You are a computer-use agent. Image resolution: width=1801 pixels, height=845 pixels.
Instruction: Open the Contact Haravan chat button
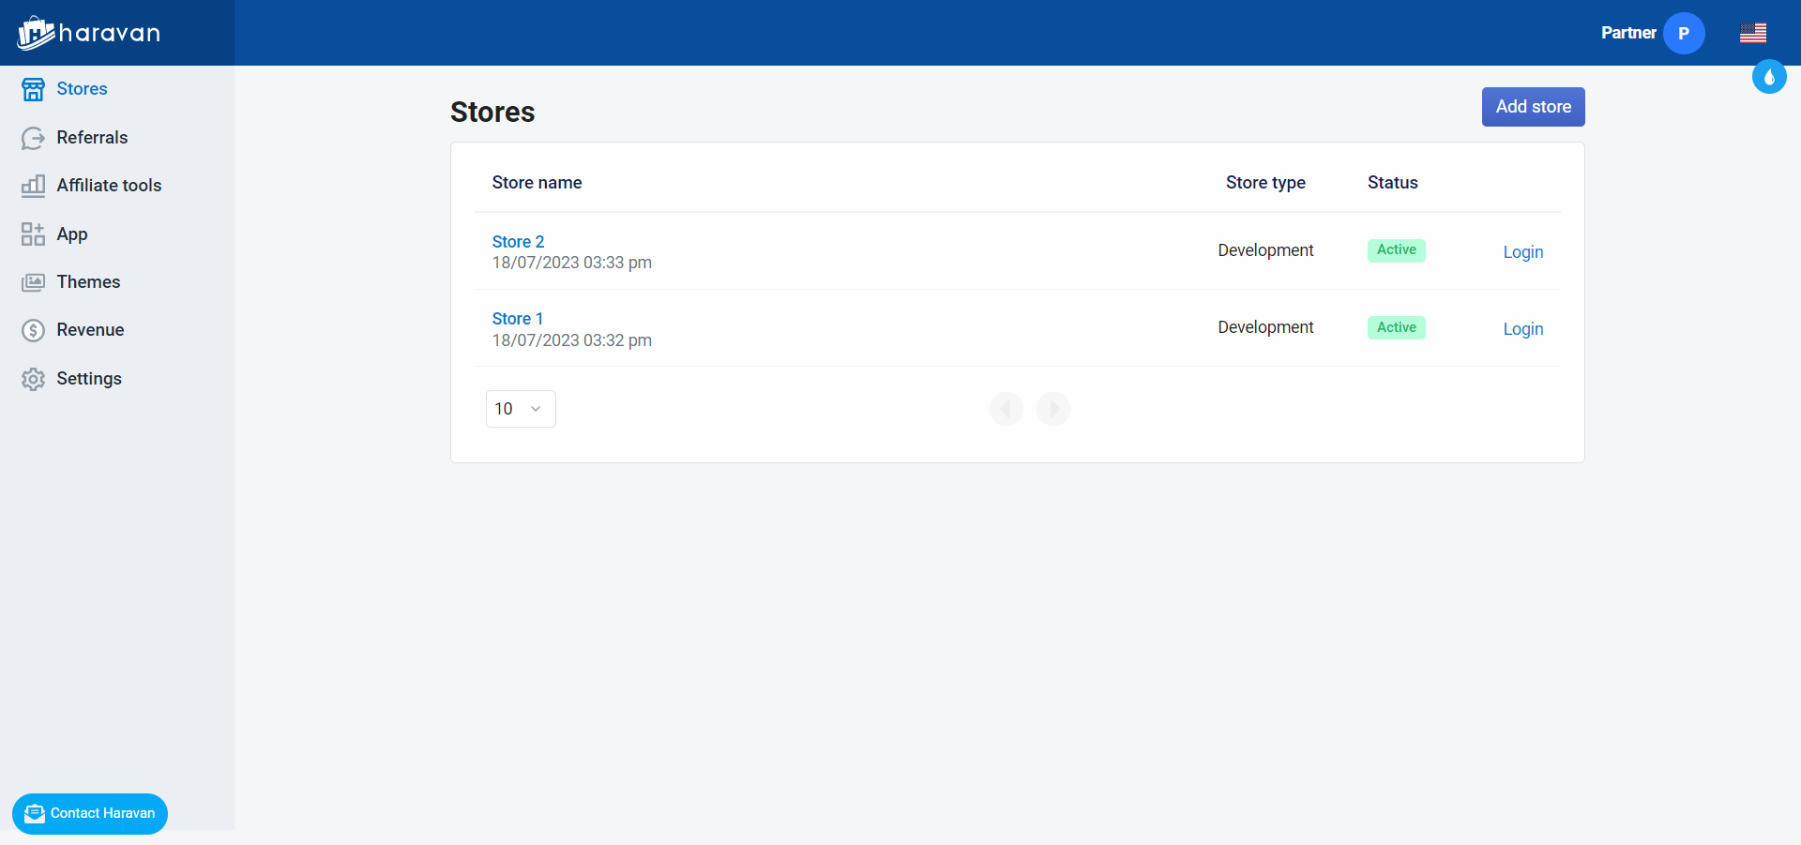point(90,813)
